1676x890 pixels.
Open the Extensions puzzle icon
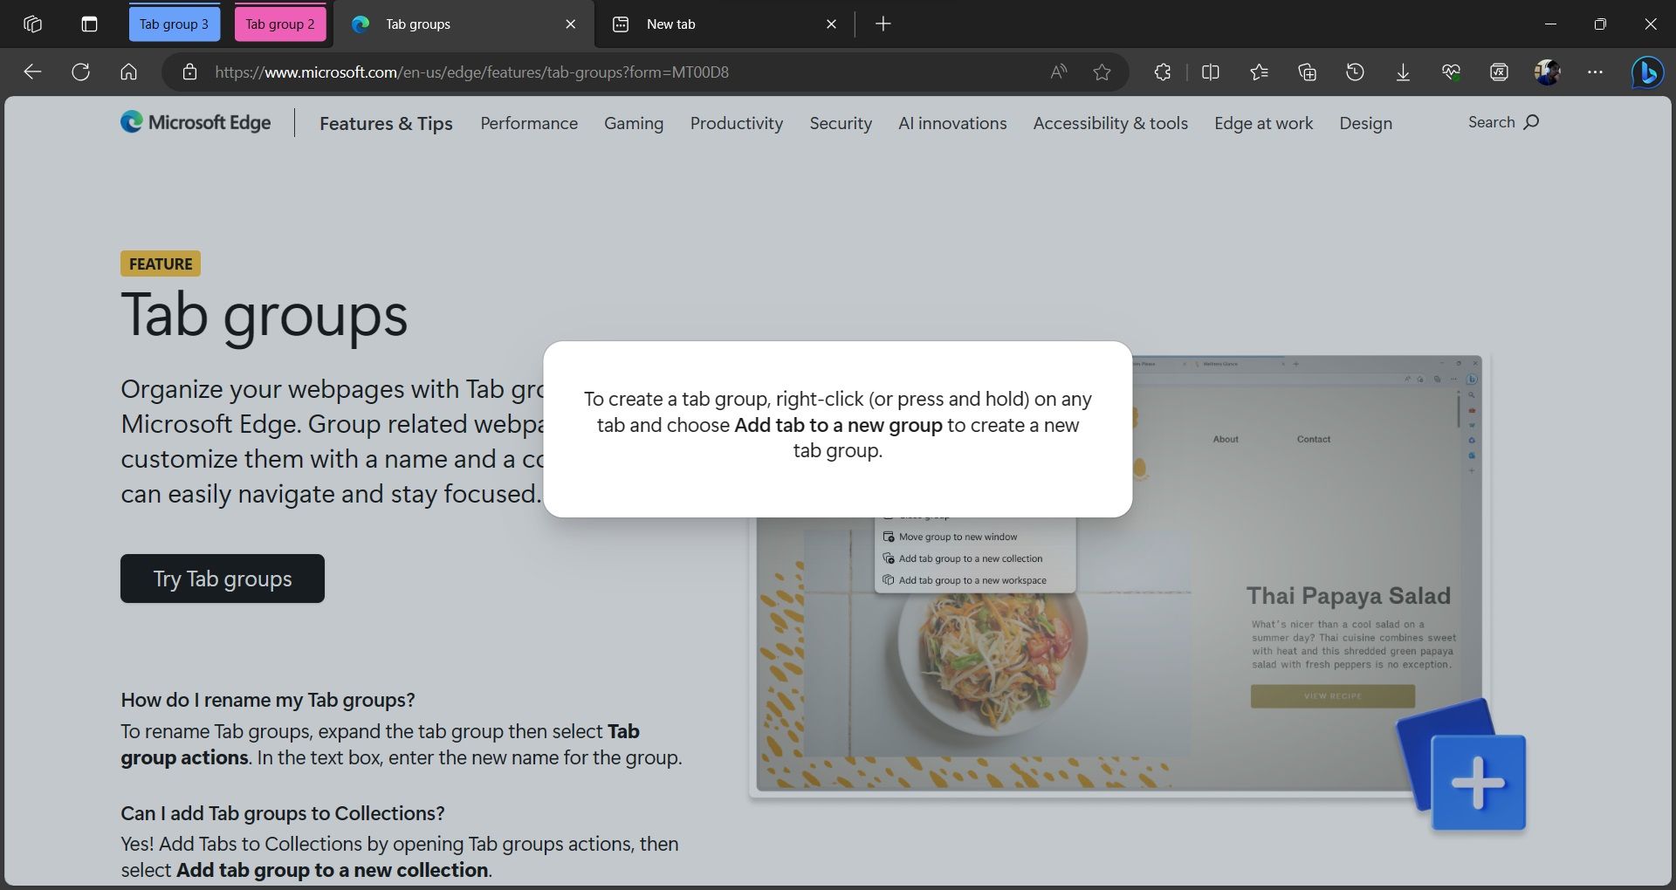point(1162,72)
